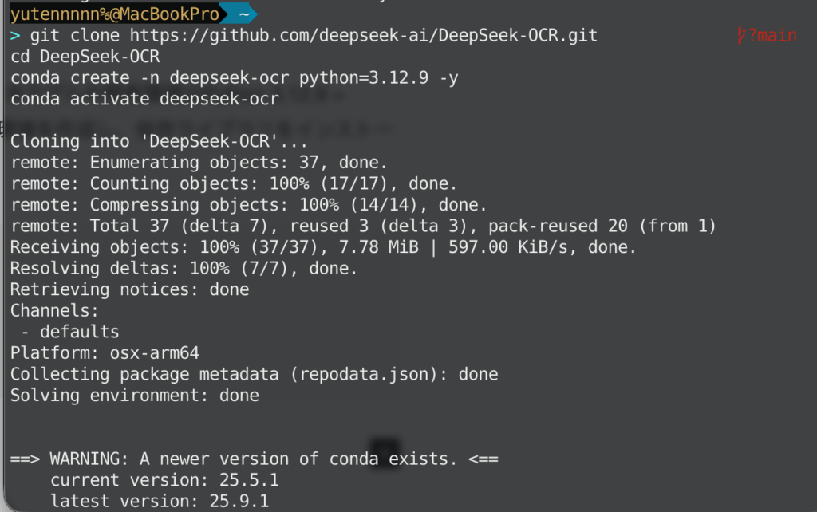Click the 'Collecting package metadata' output line
The height and width of the screenshot is (512, 817).
tap(254, 374)
